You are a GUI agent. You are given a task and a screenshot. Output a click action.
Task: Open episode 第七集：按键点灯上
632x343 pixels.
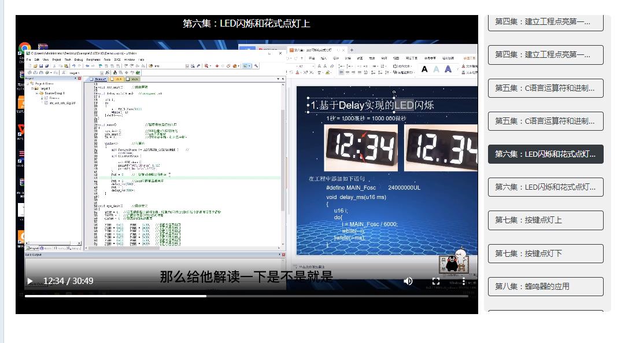545,220
